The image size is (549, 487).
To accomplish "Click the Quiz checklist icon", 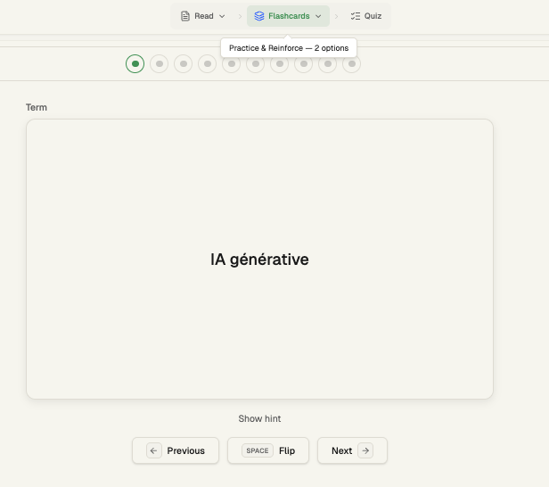I will click(x=356, y=16).
